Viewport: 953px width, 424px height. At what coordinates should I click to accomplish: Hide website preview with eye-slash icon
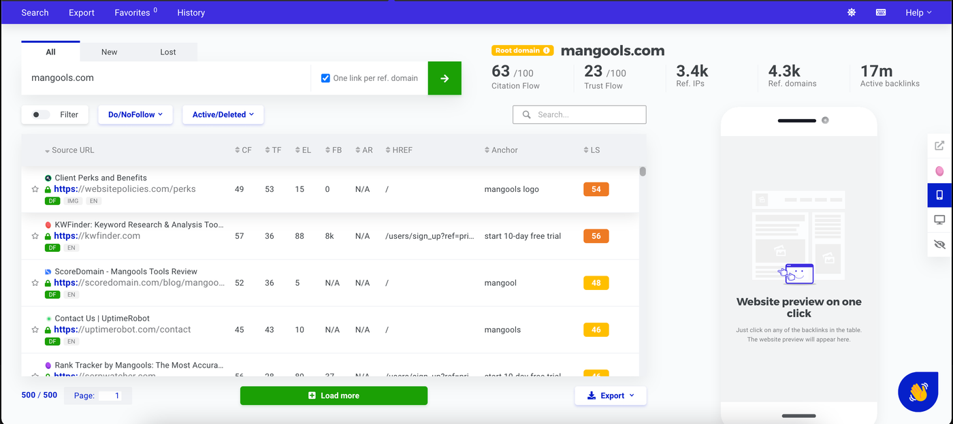(939, 244)
